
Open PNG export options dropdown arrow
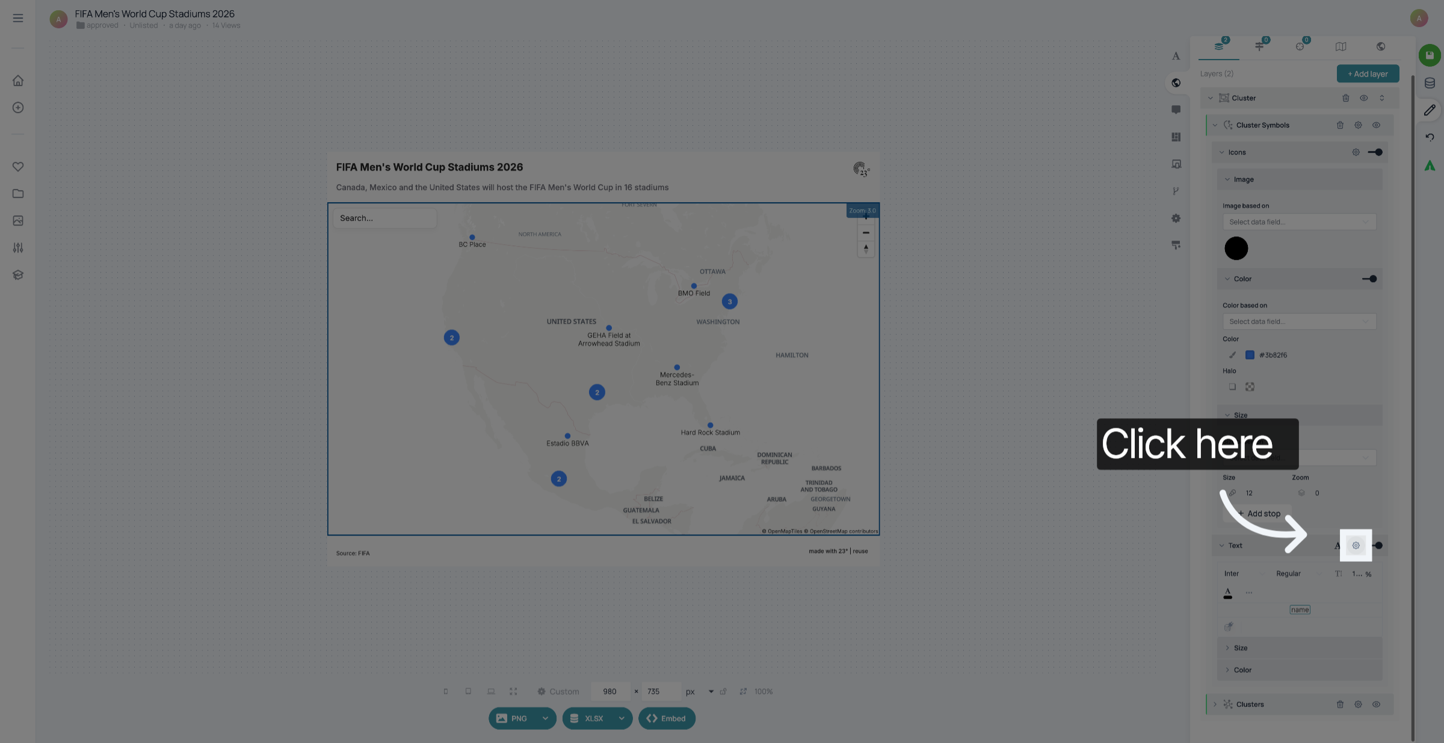(545, 718)
